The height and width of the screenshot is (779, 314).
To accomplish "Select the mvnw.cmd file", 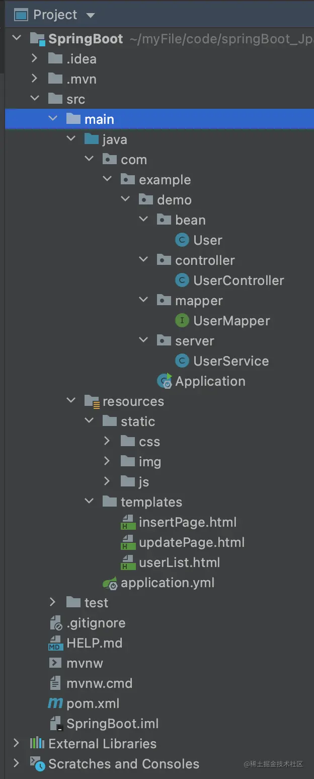I will pyautogui.click(x=99, y=683).
